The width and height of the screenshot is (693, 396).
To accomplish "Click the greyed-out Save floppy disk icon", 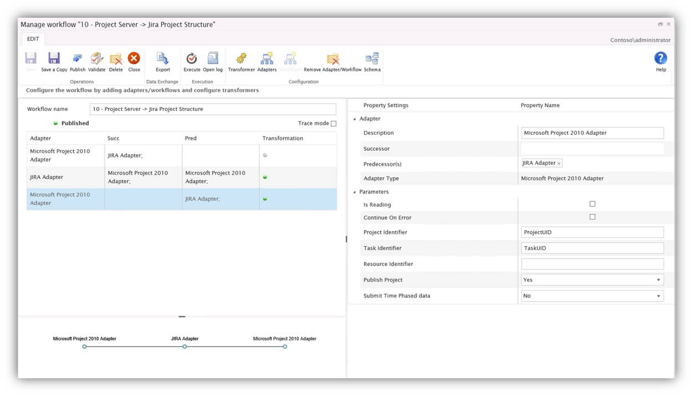I will (x=30, y=59).
